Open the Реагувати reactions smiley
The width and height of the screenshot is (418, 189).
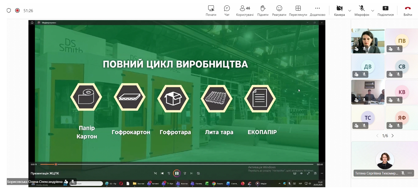[x=279, y=8]
